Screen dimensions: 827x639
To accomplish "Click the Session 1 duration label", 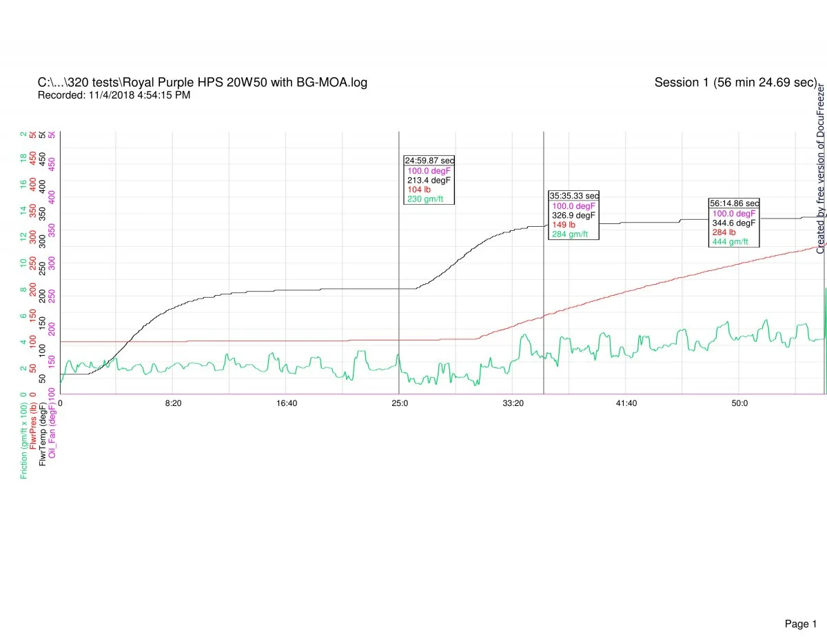I will (x=735, y=83).
